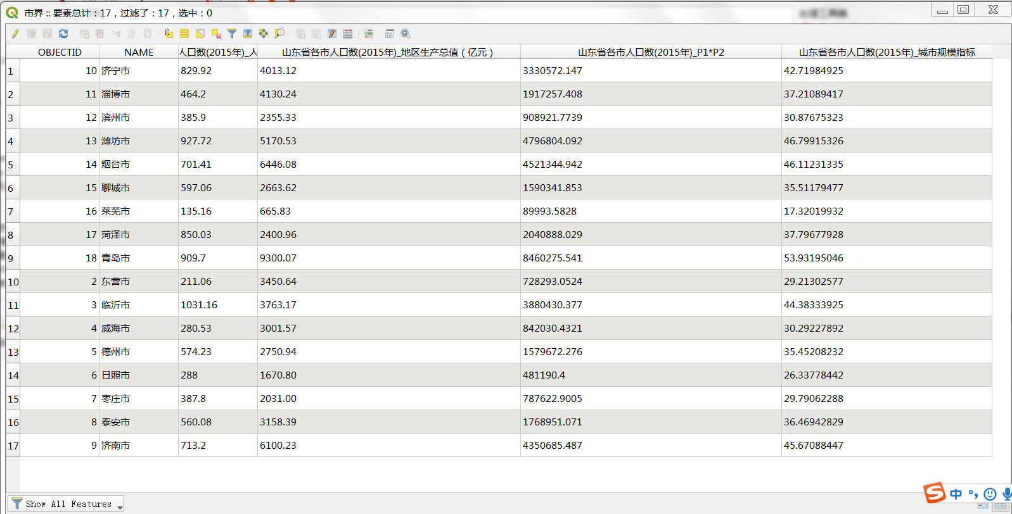Screen dimensions: 1012x514
Task: Deselect all features
Action: [x=216, y=34]
